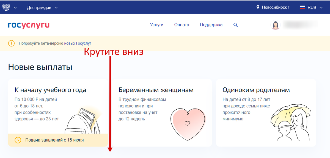Click the text "Попробуйте бета-версию"

point(41,43)
